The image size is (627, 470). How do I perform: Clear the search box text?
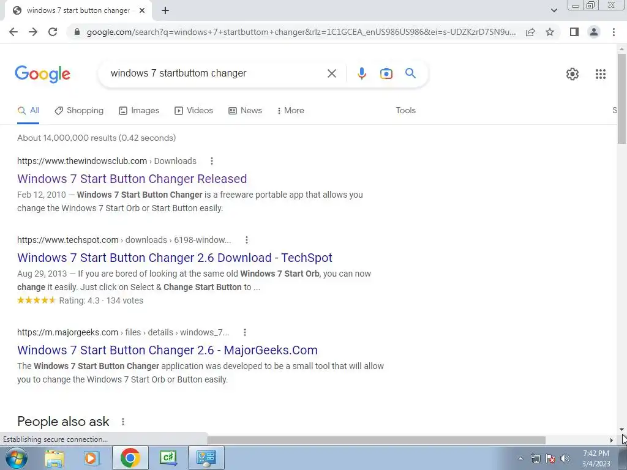pyautogui.click(x=331, y=73)
